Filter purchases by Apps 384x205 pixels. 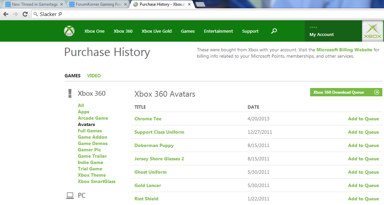(x=84, y=112)
